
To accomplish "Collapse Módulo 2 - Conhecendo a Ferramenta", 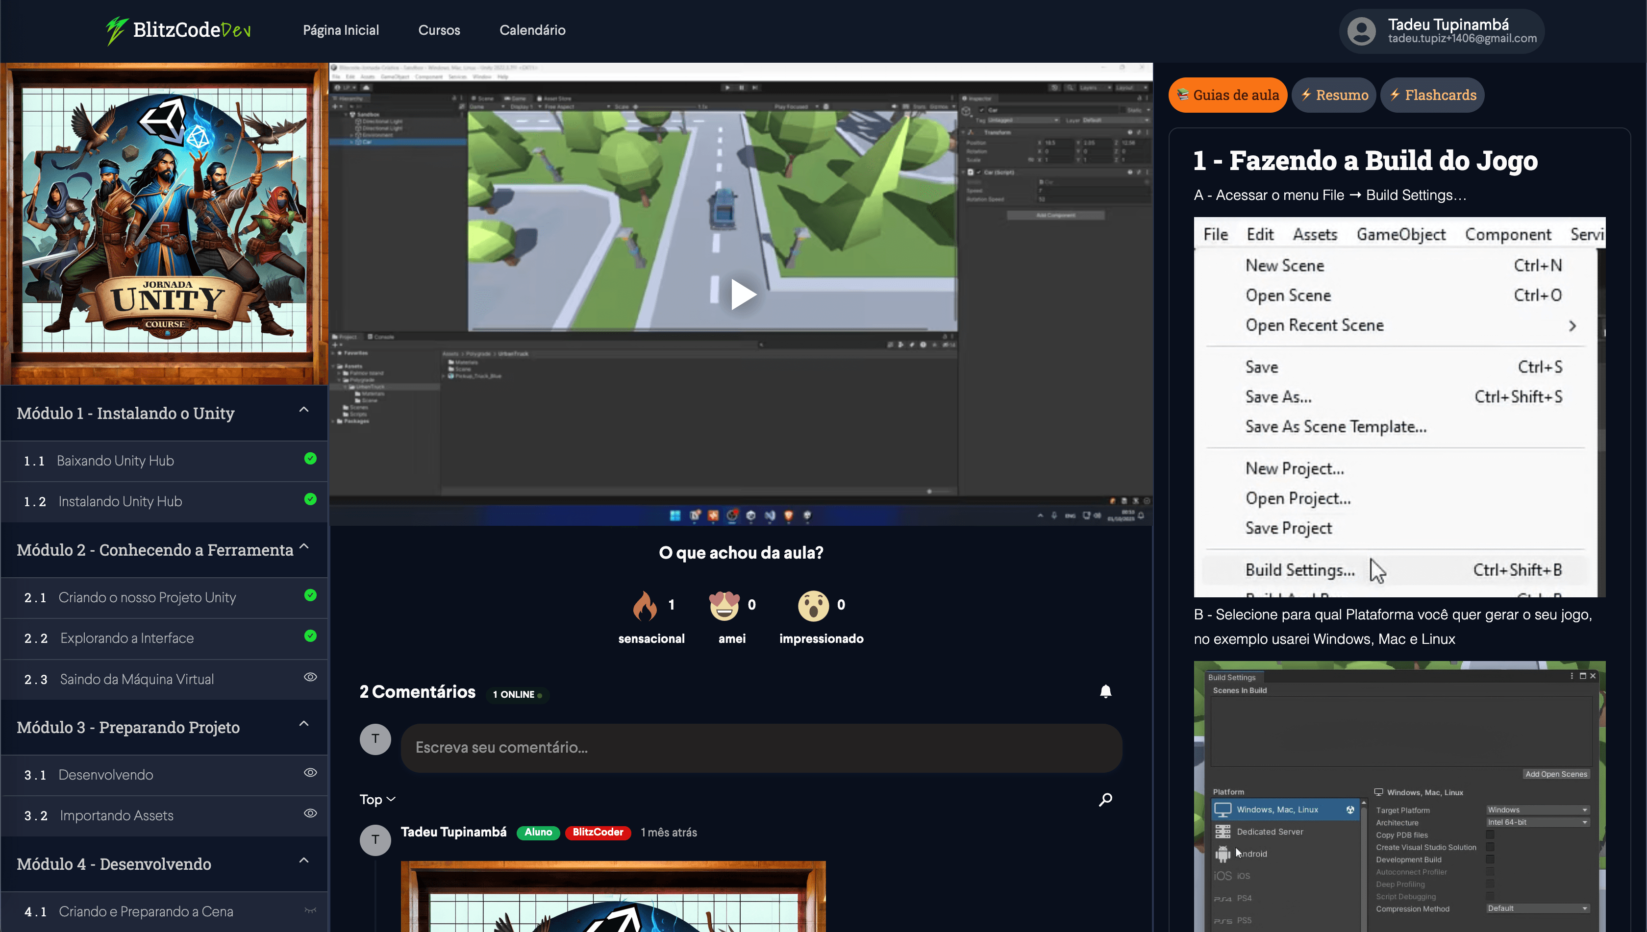I will 303,547.
